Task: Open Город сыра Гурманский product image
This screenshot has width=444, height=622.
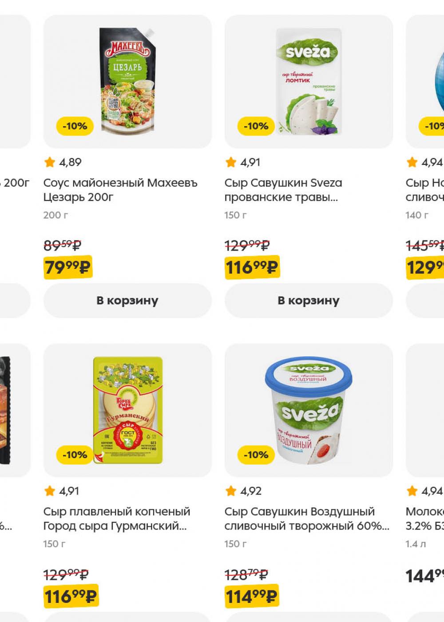Action: pos(127,410)
